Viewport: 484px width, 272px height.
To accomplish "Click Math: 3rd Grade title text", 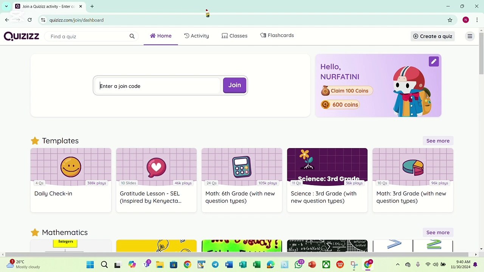I will click(411, 197).
